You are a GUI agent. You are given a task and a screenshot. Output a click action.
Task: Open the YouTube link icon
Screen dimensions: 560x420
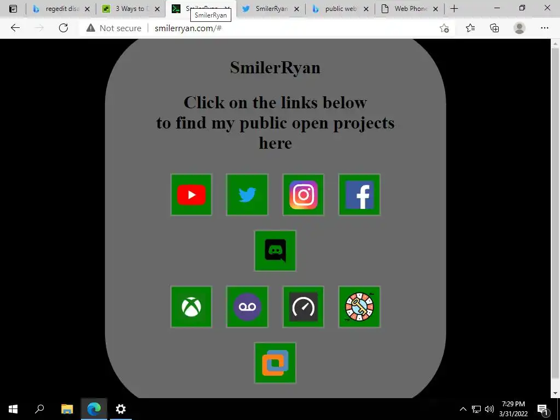(191, 195)
